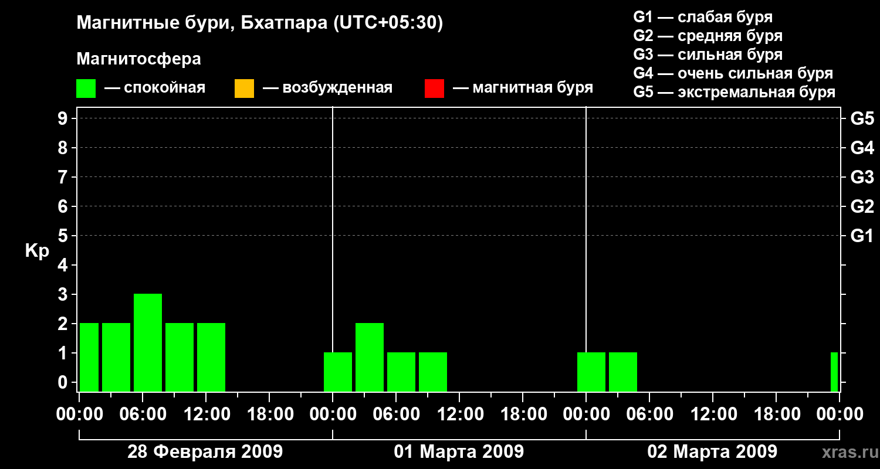Click the 'G3' right axis label
The image size is (880, 469).
click(862, 177)
